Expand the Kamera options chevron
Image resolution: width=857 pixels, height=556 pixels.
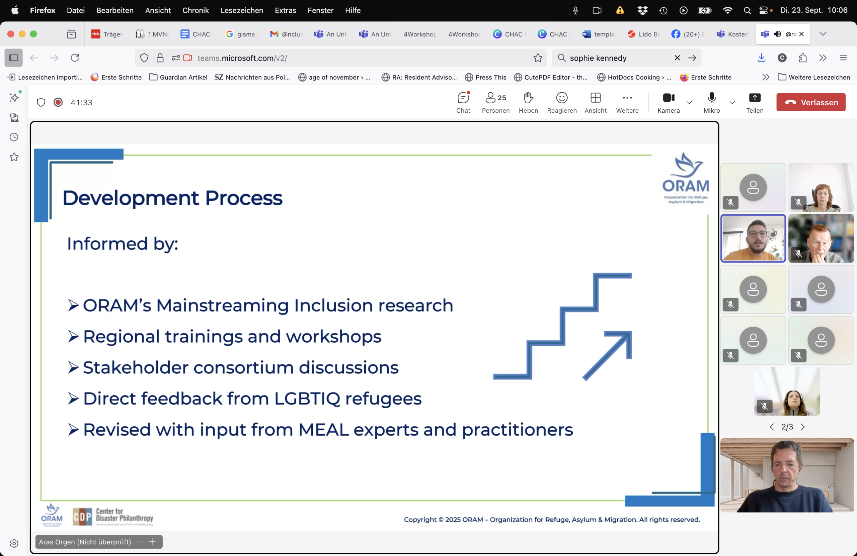[x=689, y=103]
